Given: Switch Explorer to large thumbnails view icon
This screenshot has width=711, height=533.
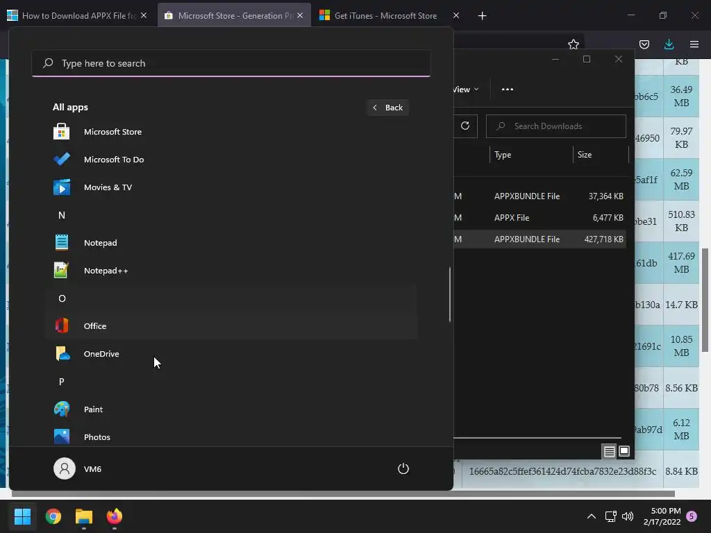Looking at the screenshot, I should point(624,451).
